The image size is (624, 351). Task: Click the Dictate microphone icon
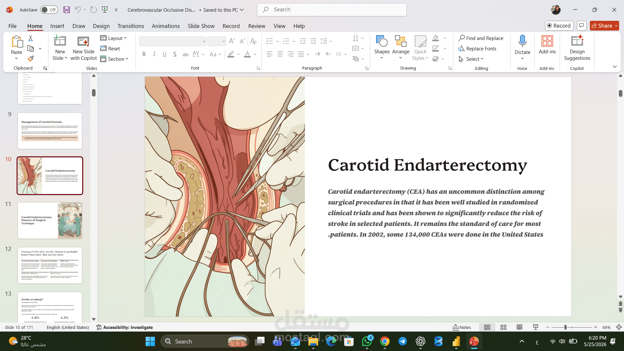coord(522,42)
